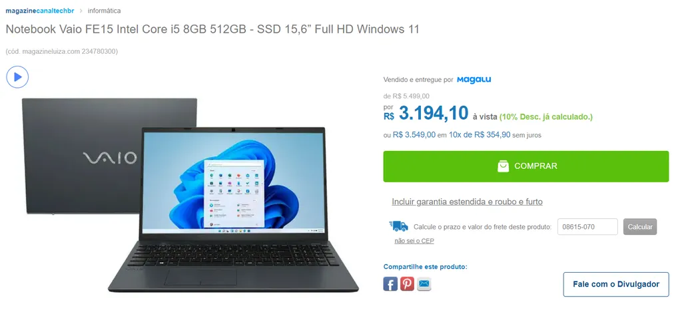Open the 'não sei o CEP' link
Viewport: 682px width, 316px height.
(x=414, y=241)
